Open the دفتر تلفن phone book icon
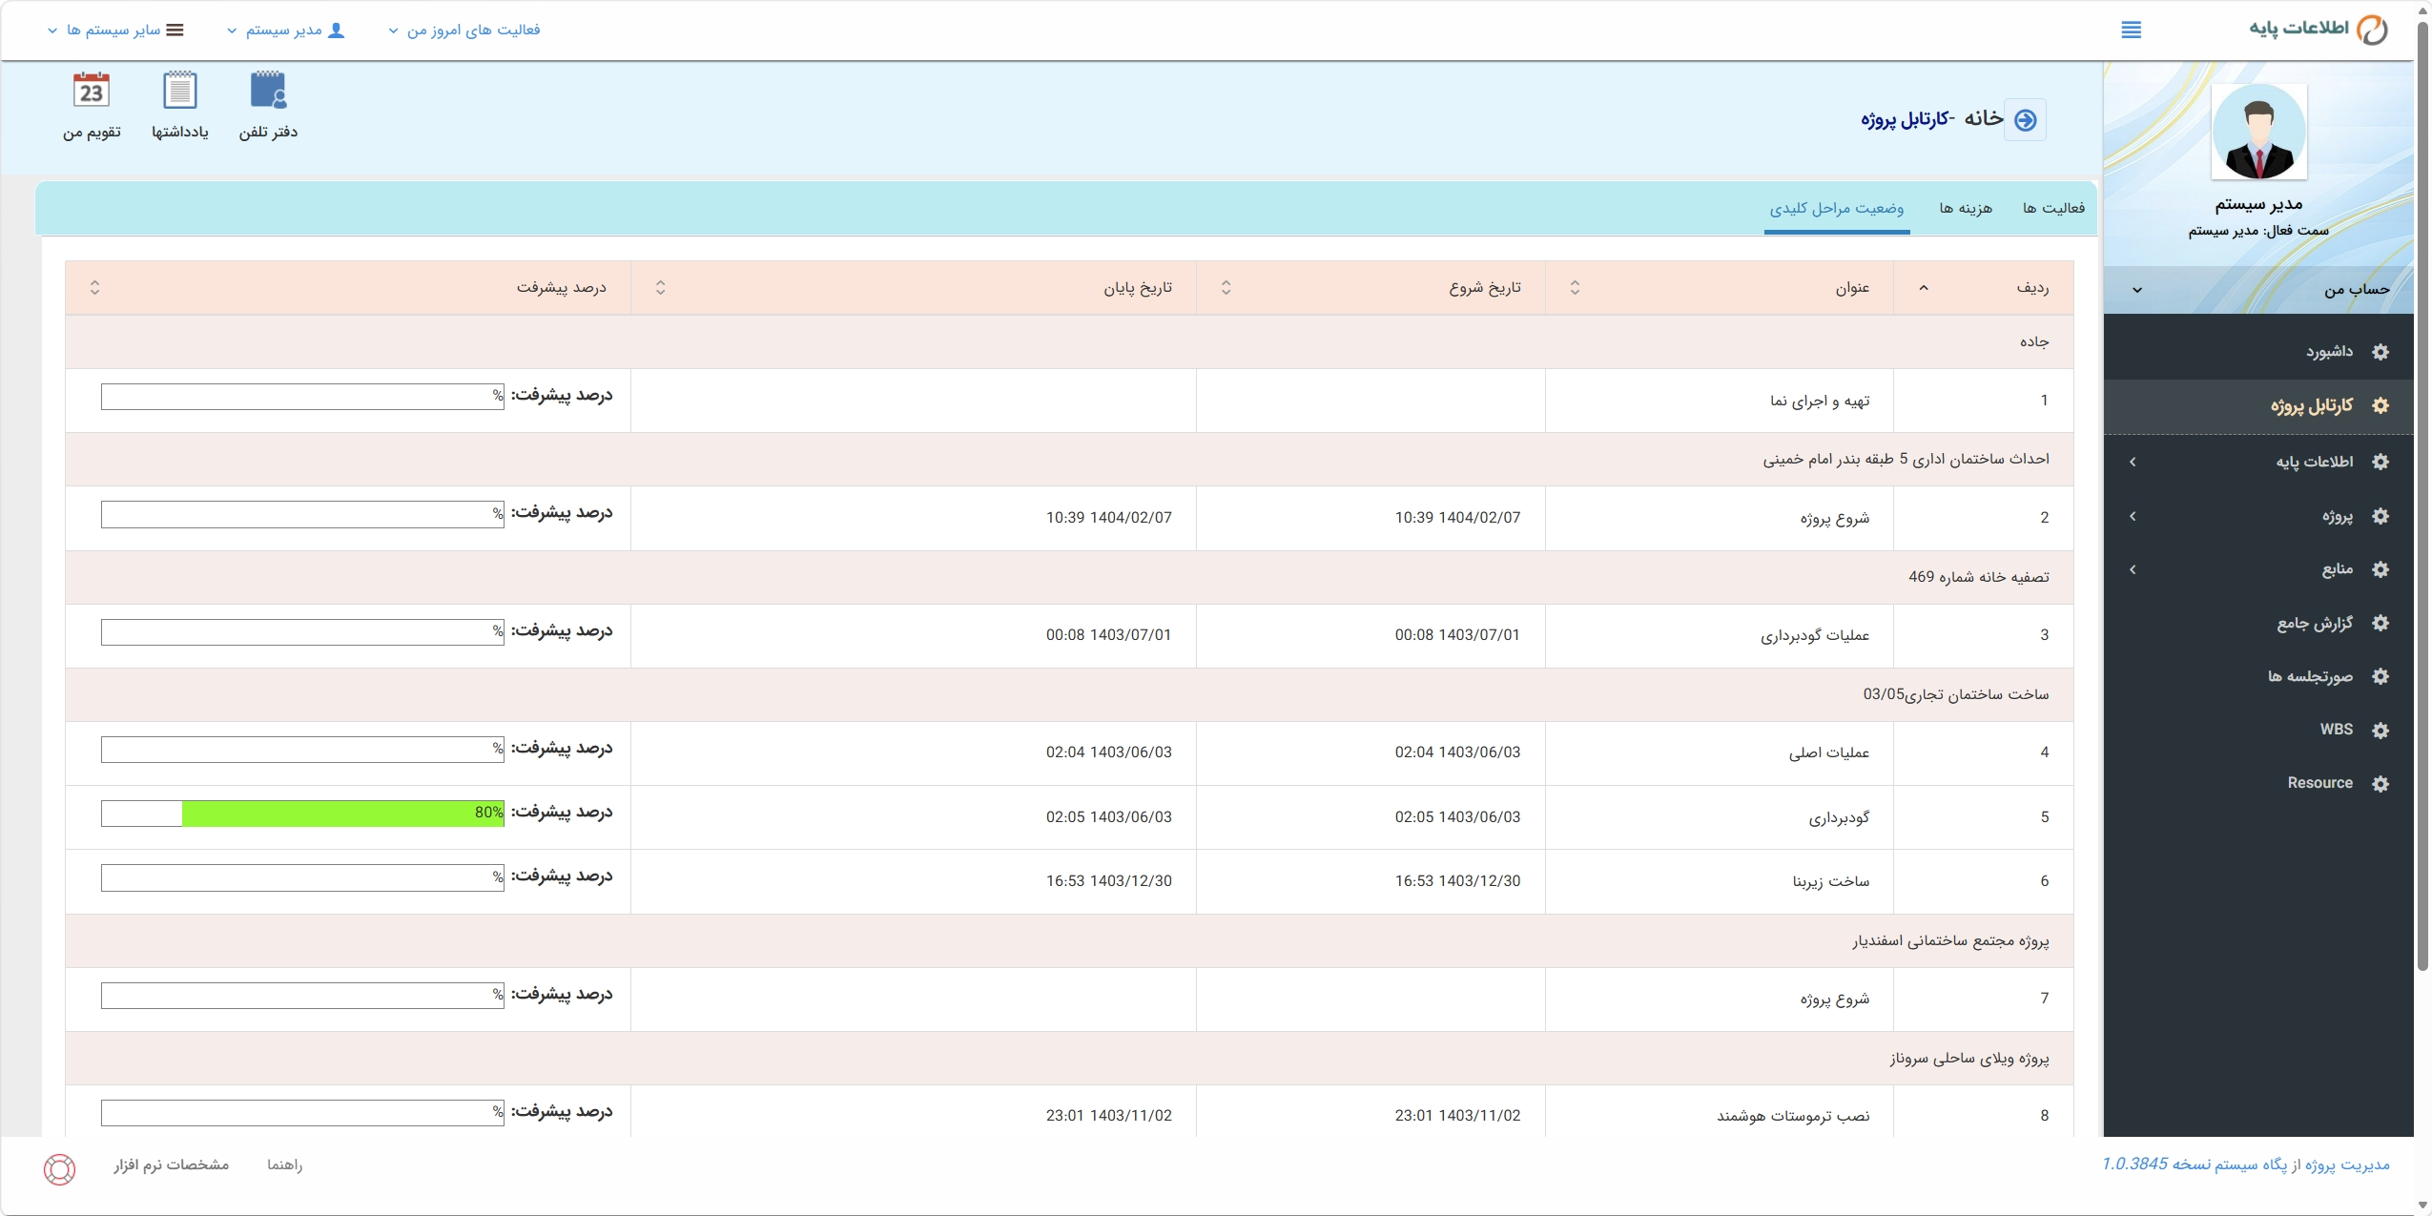This screenshot has height=1216, width=2432. 268,104
